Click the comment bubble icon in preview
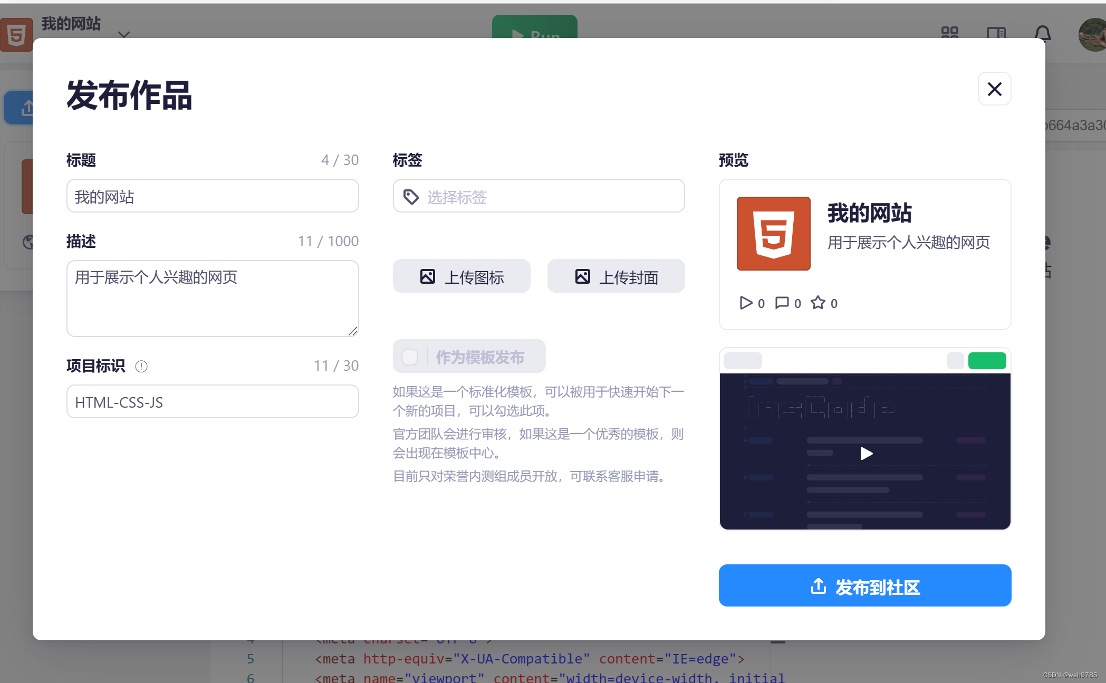This screenshot has width=1106, height=683. click(782, 303)
